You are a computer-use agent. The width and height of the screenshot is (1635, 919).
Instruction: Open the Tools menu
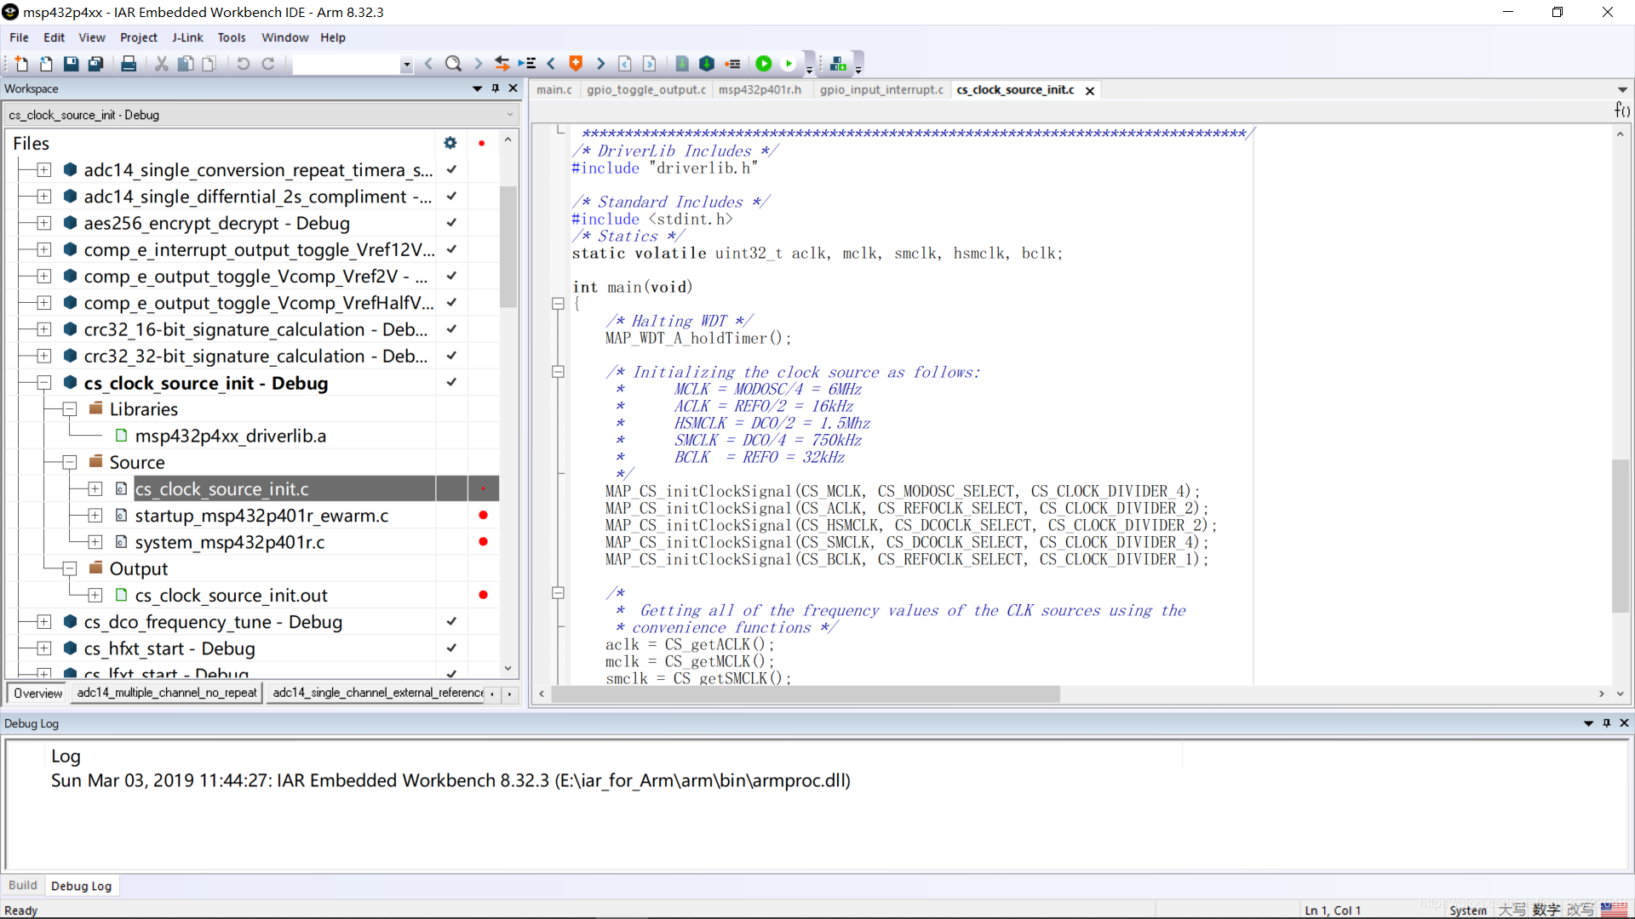(231, 37)
